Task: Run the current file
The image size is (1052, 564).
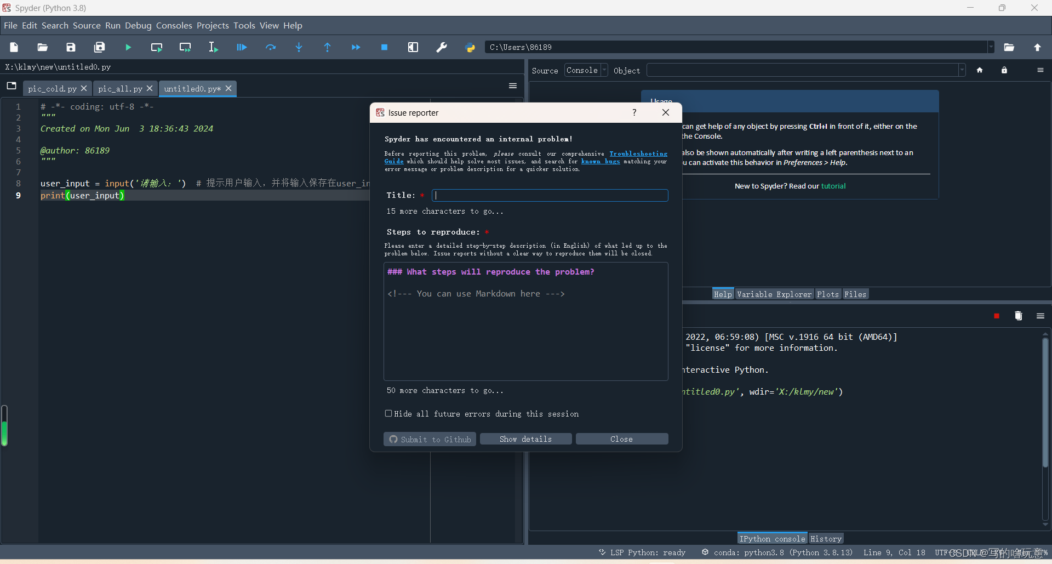Action: [x=128, y=47]
